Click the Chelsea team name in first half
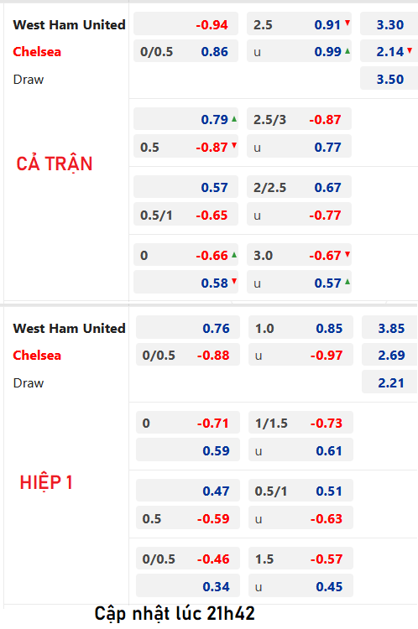 click(37, 355)
